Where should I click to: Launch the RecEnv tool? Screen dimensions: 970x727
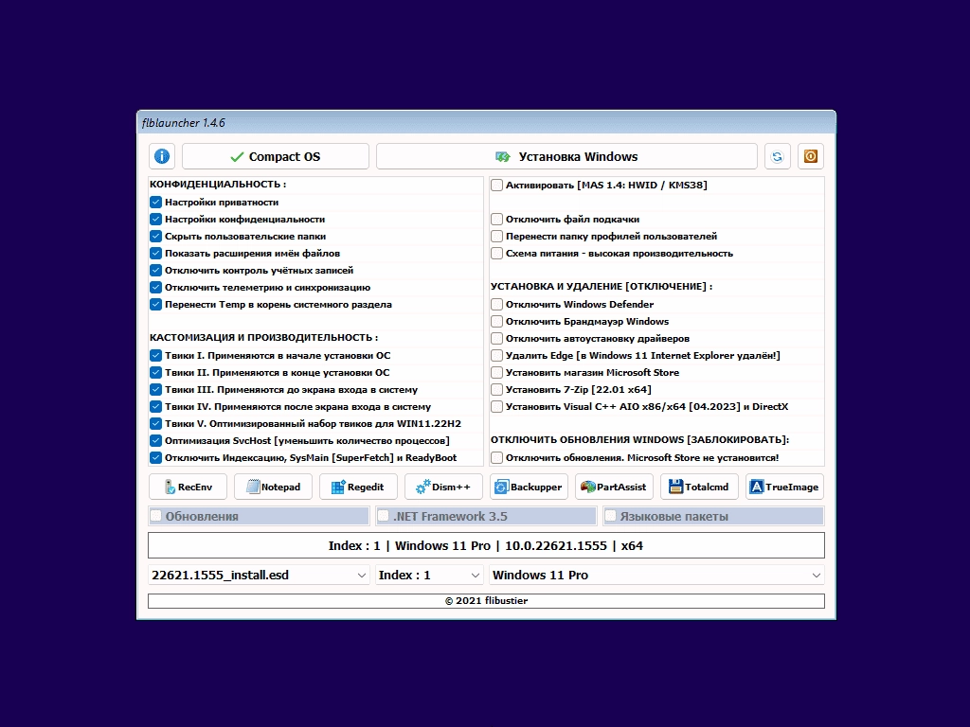(189, 488)
